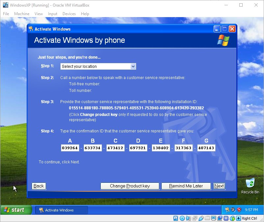Focus confirmation ID field A

point(70,148)
